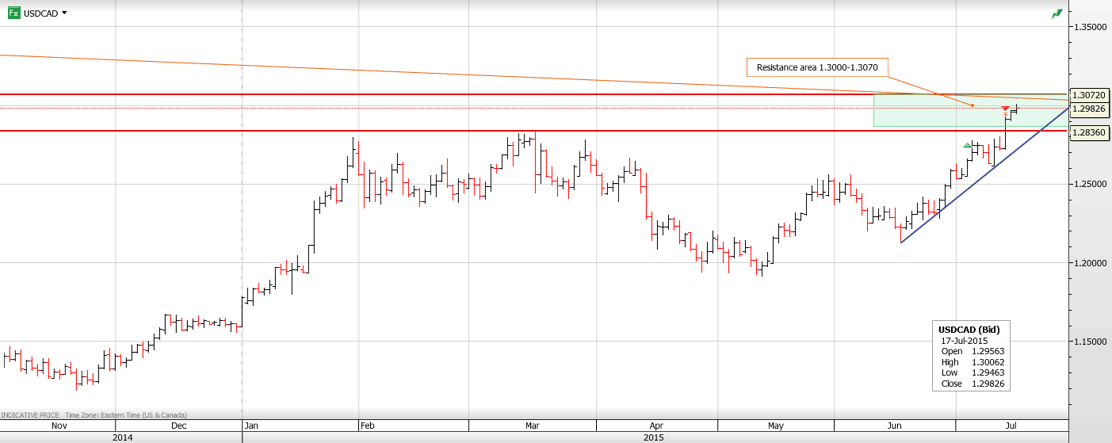Select the red down-triangle marker in July
The width and height of the screenshot is (1112, 443).
click(1005, 108)
